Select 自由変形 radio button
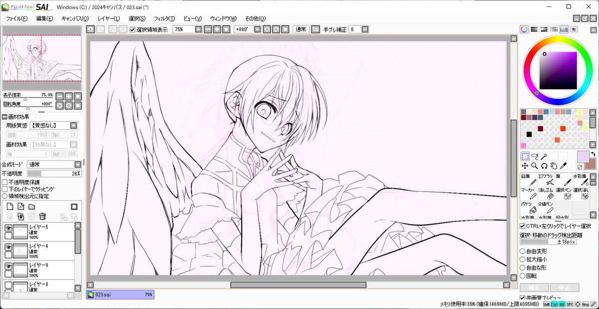 point(523,251)
